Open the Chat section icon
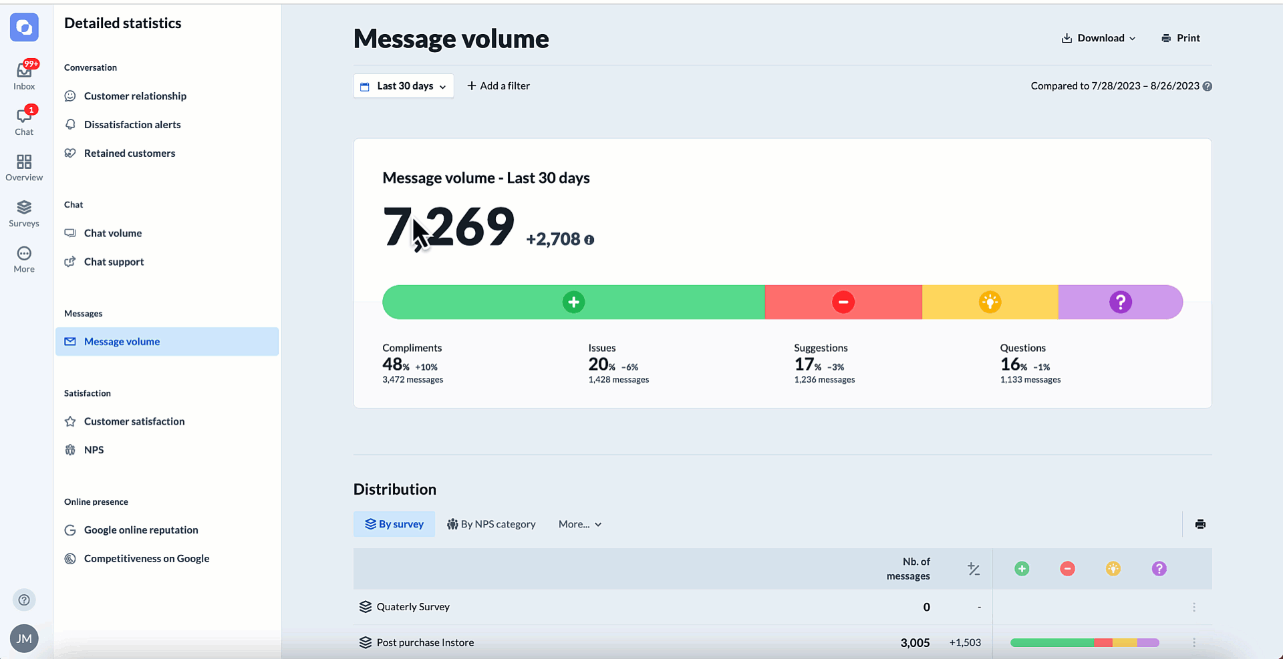Image resolution: width=1283 pixels, height=659 pixels. (x=24, y=121)
